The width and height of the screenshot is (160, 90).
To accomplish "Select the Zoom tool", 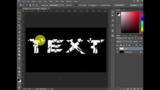I will click(x=19, y=75).
